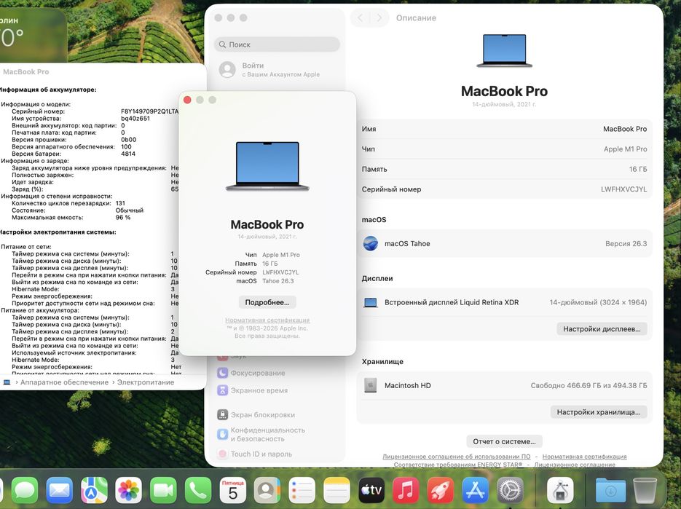681x509 pixels.
Task: Click the Отчет о системе... button
Action: (504, 442)
